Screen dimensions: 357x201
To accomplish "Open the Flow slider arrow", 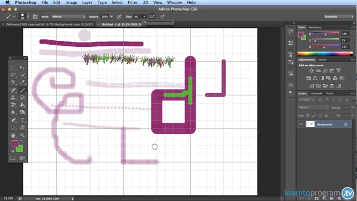I will point(144,17).
